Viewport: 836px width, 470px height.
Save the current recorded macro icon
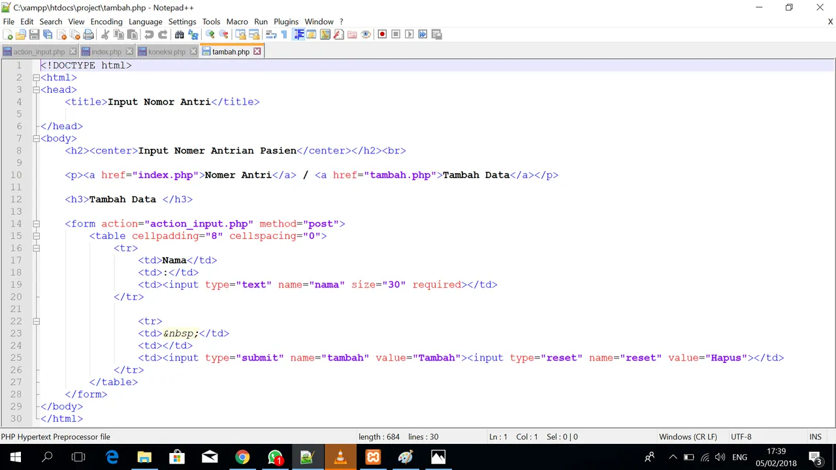(x=436, y=34)
